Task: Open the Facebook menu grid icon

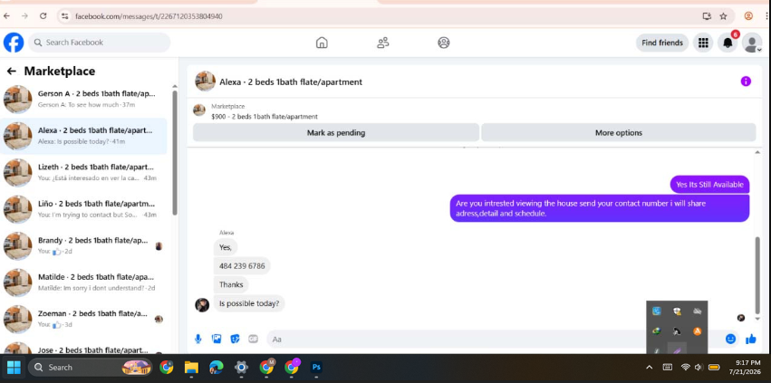Action: (x=703, y=43)
